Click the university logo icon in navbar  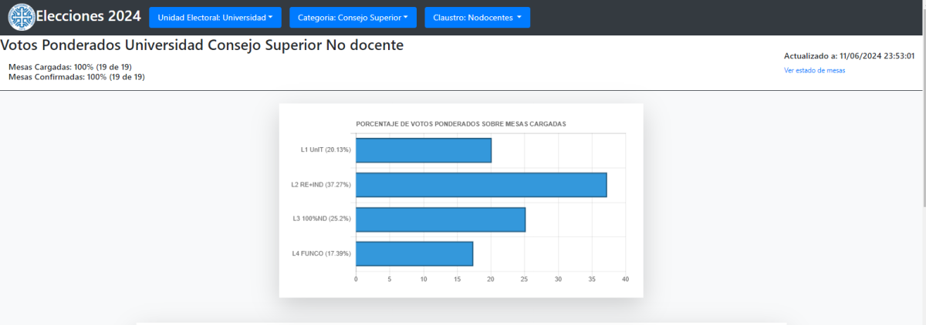(x=22, y=17)
